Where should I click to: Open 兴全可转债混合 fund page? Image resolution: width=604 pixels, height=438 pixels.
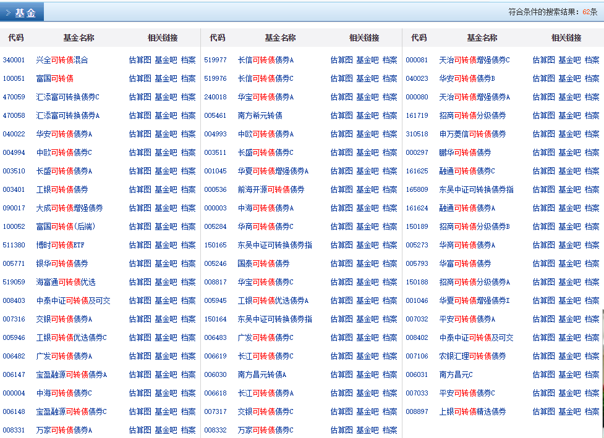62,60
